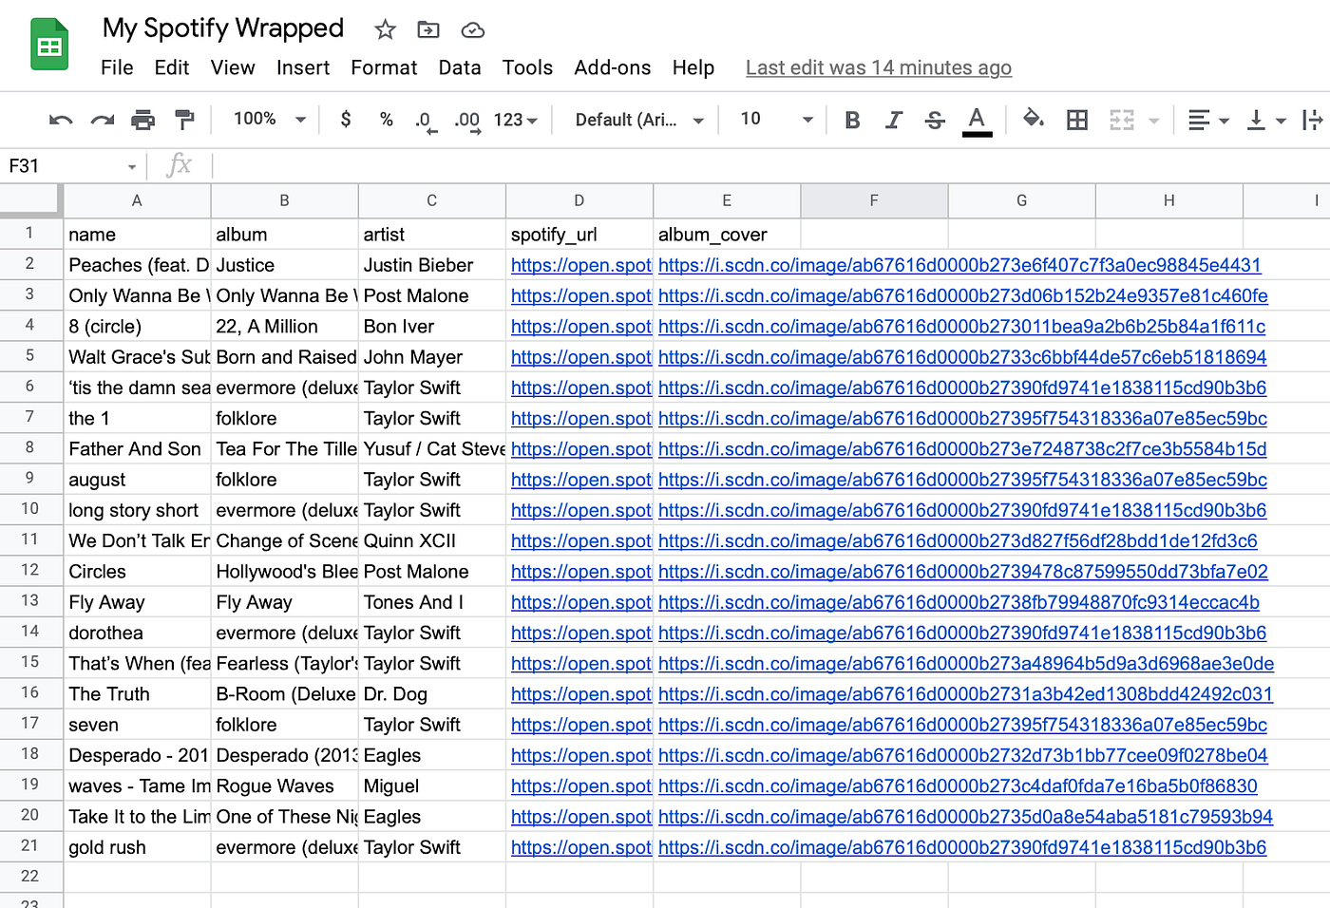Format as currency with dollar icon

click(x=346, y=119)
